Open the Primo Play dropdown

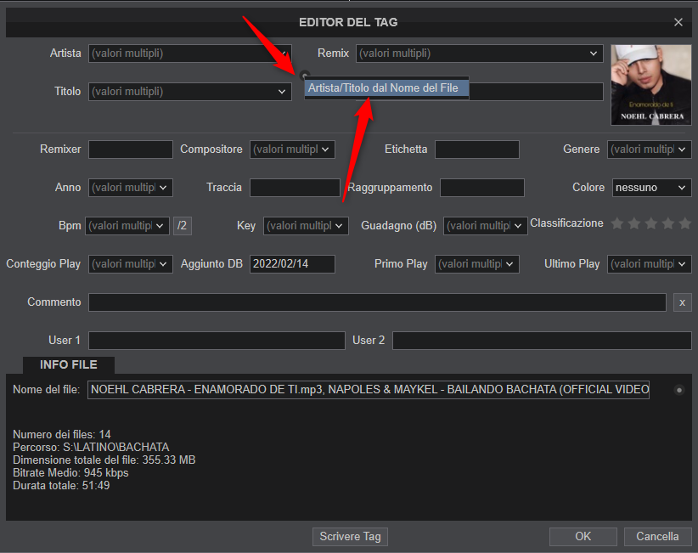coord(476,264)
